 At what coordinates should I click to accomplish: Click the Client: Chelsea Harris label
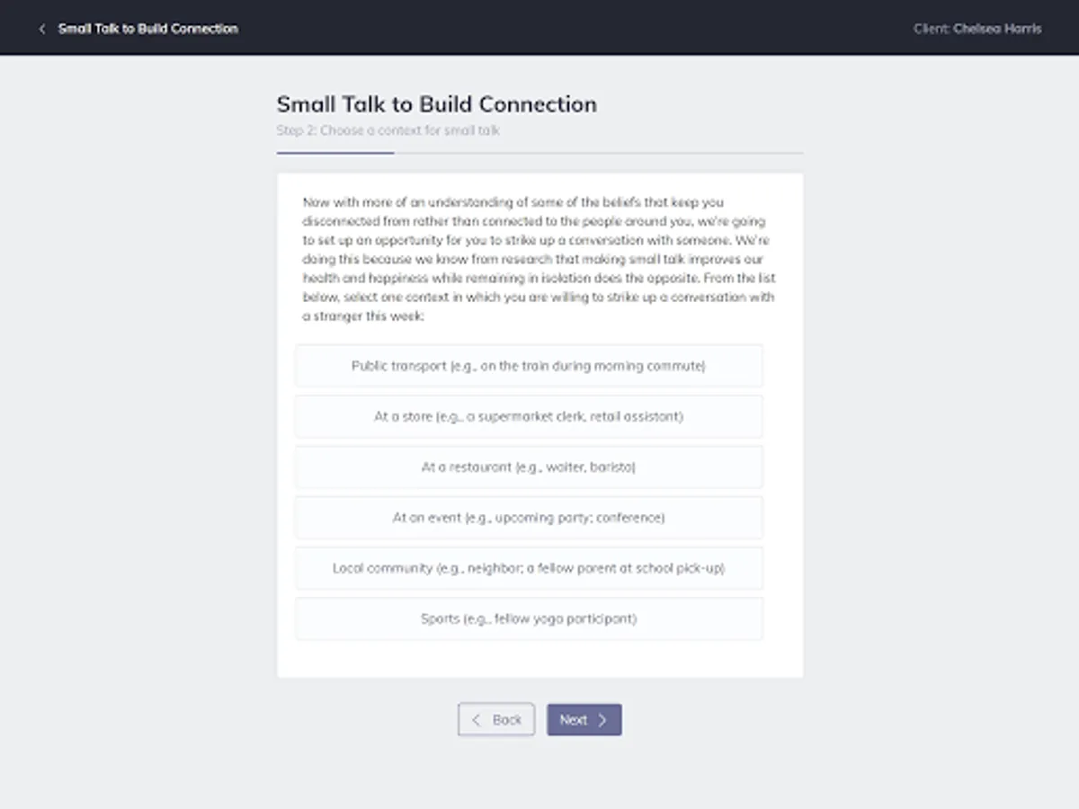(977, 29)
